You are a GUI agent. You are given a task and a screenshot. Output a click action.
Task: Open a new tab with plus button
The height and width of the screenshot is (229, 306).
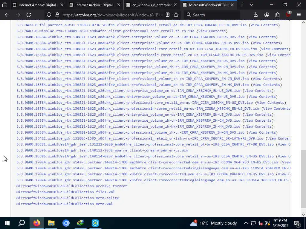[x=242, y=5]
